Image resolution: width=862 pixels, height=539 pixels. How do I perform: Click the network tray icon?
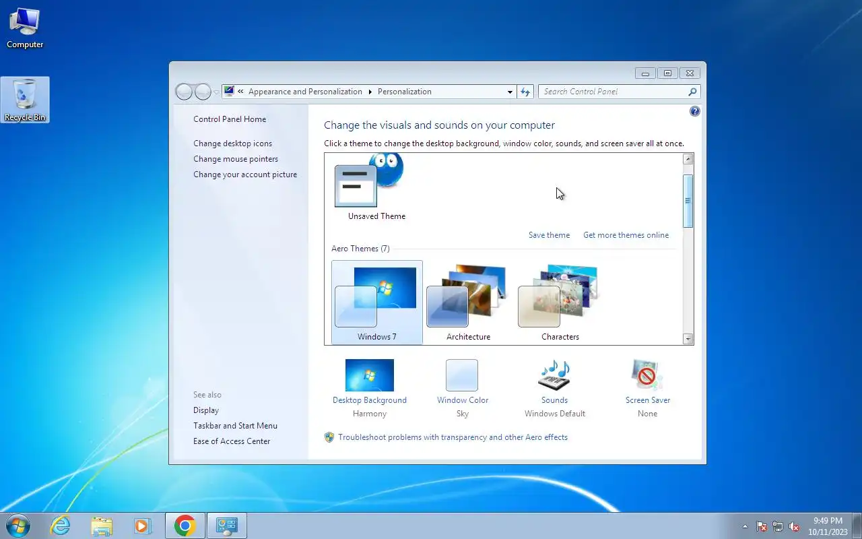coord(778,526)
